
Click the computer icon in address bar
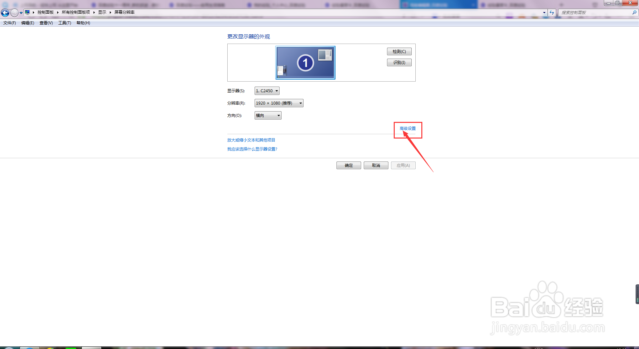click(27, 12)
